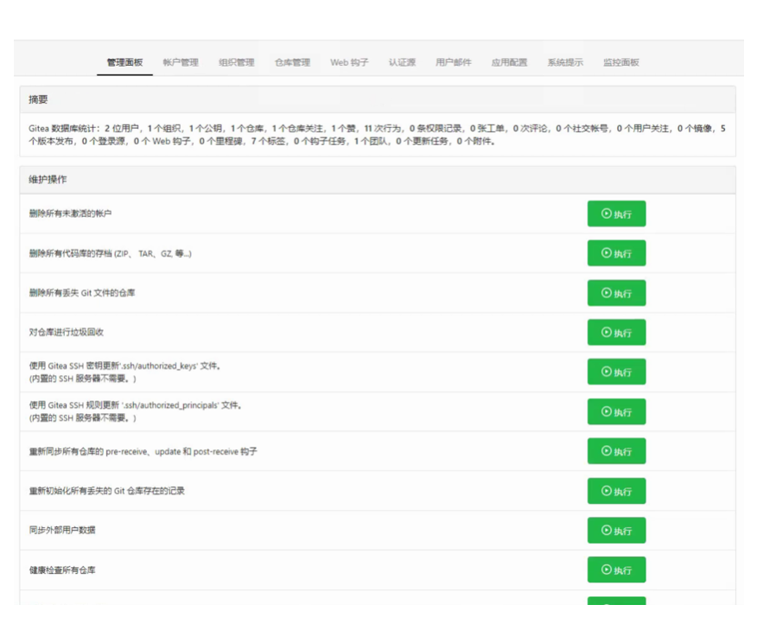Screen dimensions: 757x643
Task: Click the play icon for 对仓库进行垃圾回收
Action: point(607,332)
